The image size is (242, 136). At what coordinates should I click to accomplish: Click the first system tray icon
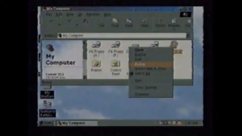pyautogui.click(x=161, y=123)
